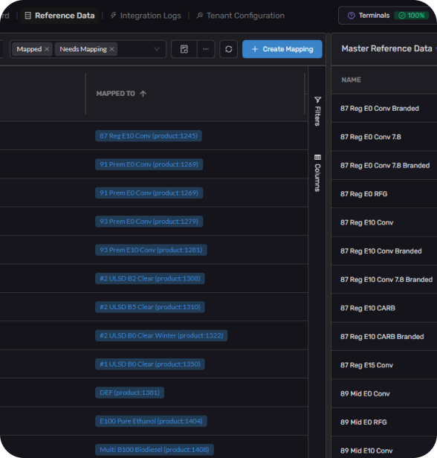Open the Columns side panel

coord(317,173)
